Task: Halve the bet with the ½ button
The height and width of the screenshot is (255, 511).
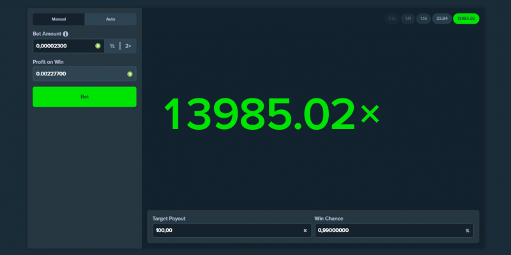Action: [x=112, y=46]
